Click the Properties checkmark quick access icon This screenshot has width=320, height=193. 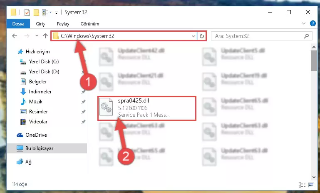pos(27,13)
